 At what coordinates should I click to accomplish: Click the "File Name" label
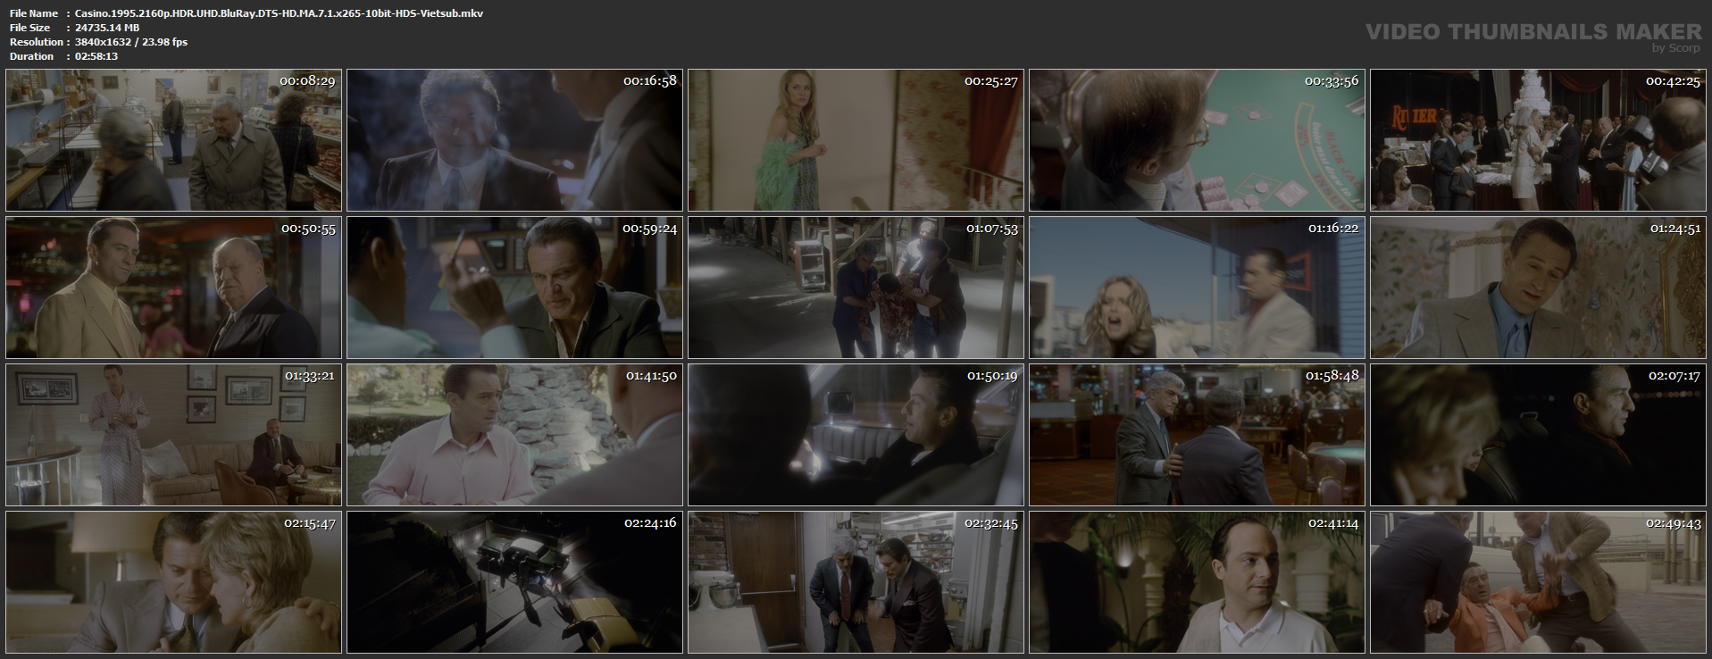coord(34,13)
